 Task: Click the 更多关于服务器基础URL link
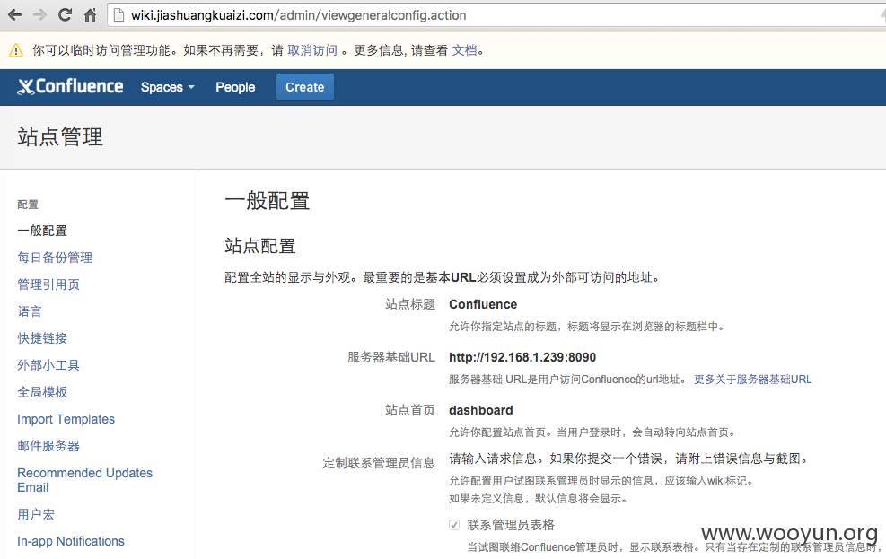click(752, 380)
